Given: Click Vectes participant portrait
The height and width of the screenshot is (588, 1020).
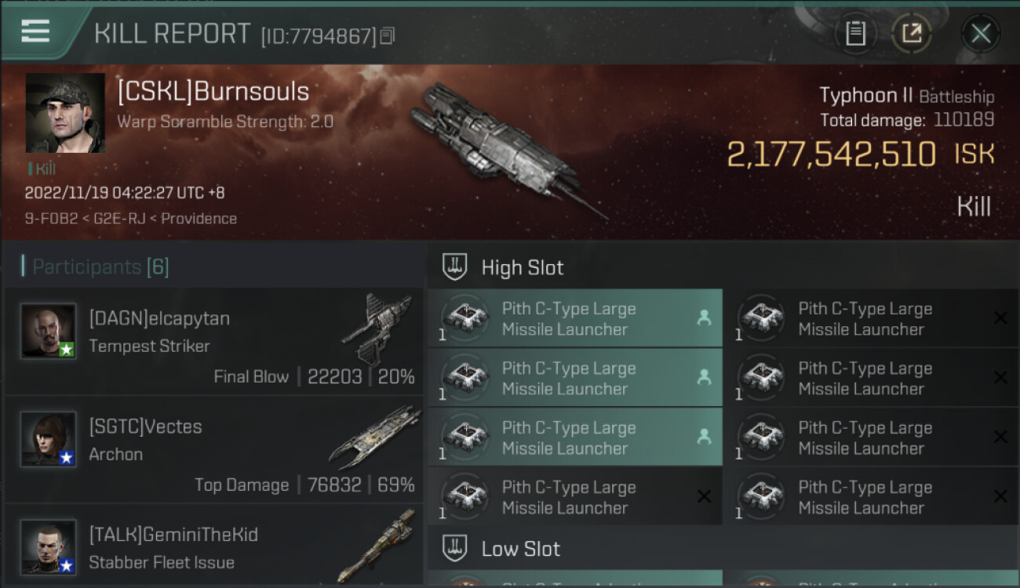Looking at the screenshot, I should [49, 439].
